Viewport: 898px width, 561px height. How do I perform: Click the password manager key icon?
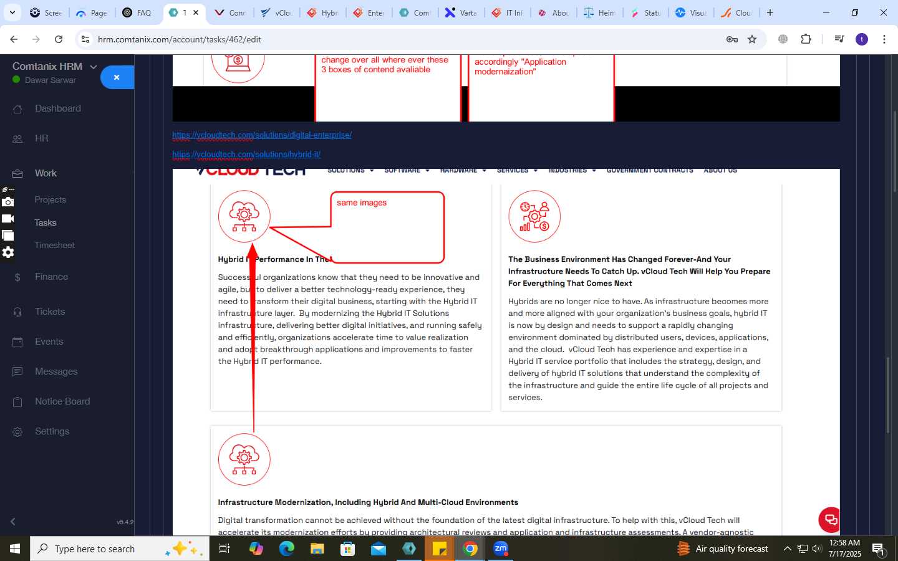[732, 39]
